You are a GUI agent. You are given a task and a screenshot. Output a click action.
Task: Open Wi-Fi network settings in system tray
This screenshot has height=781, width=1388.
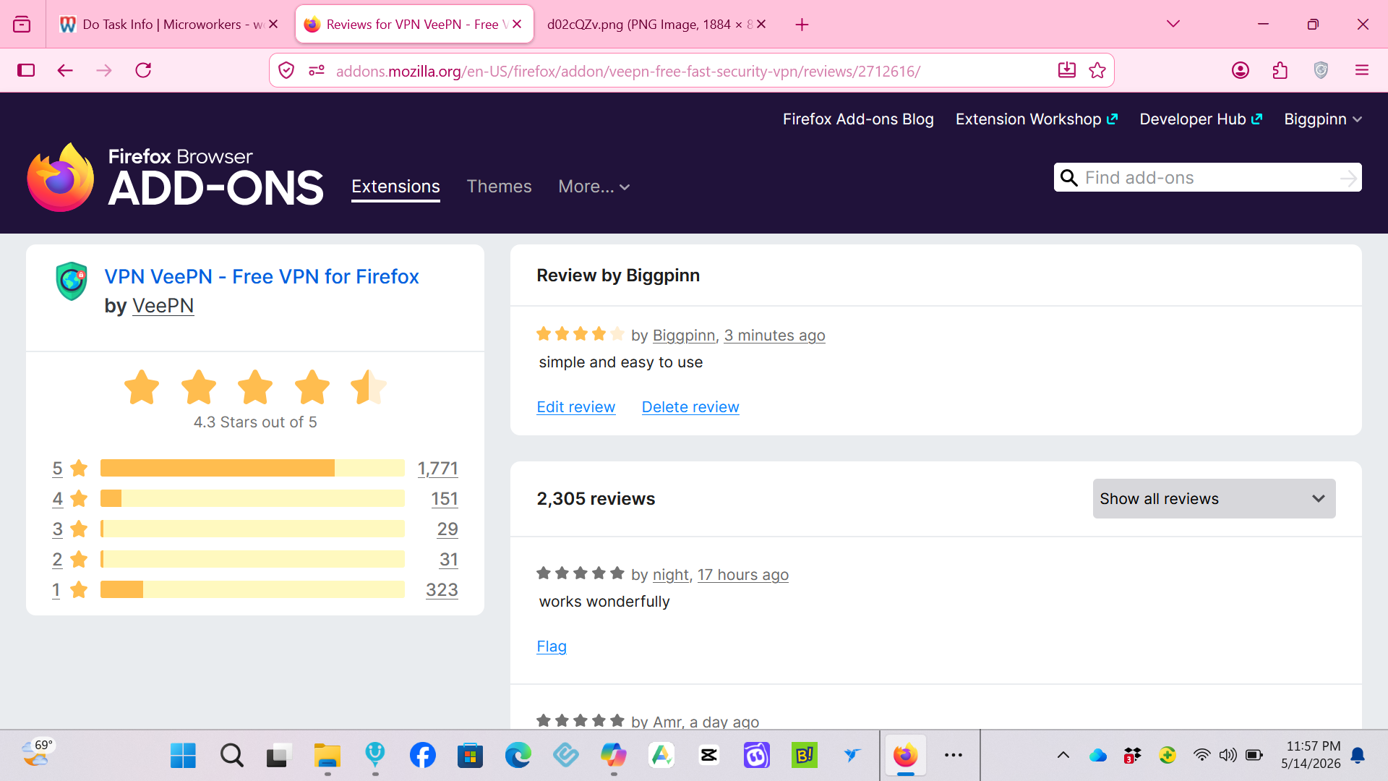point(1201,756)
